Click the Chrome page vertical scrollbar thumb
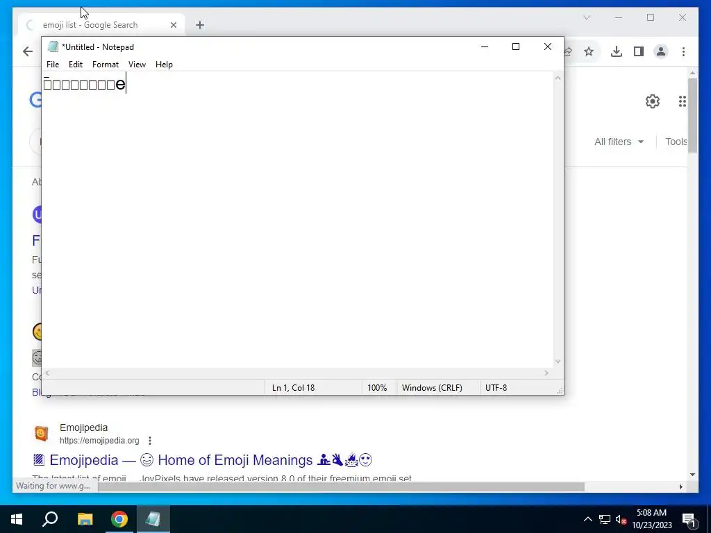 click(692, 116)
